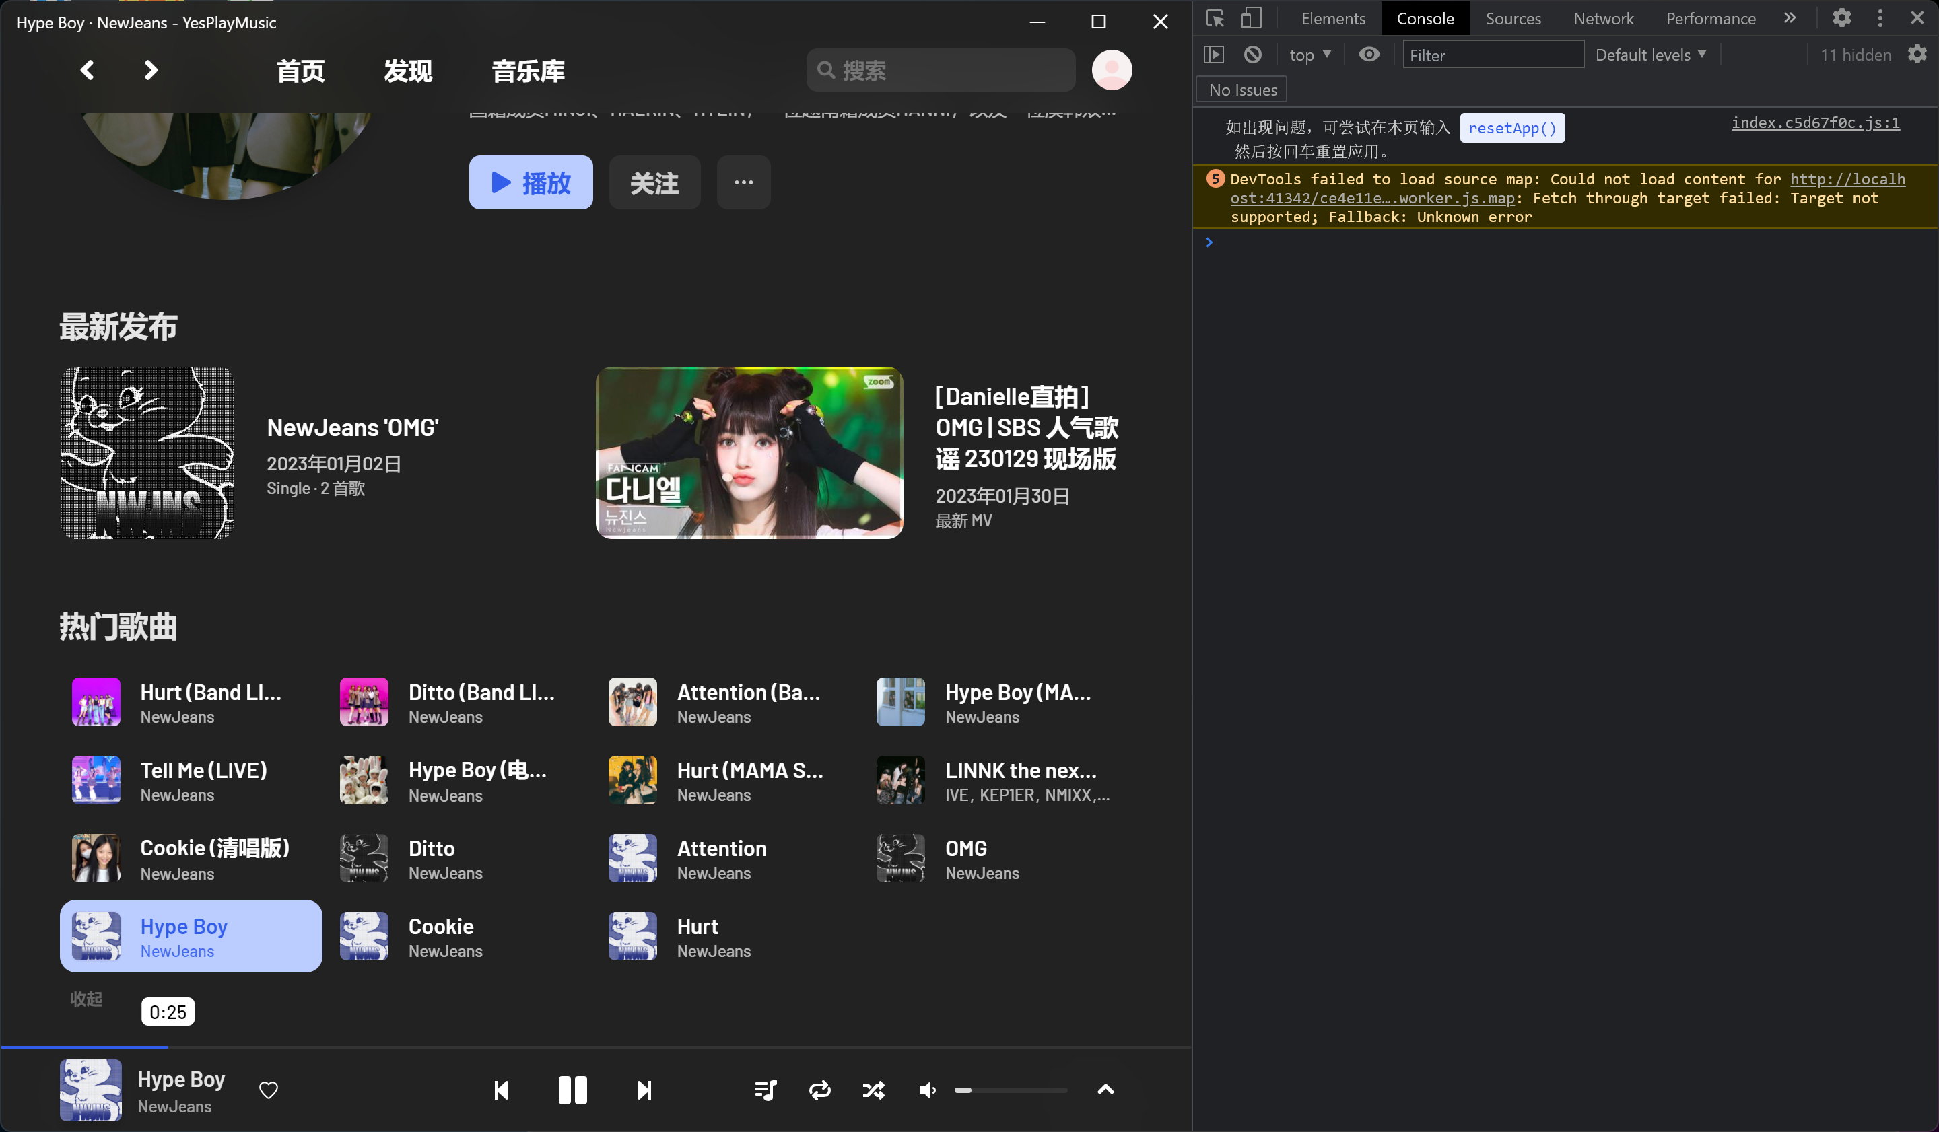Switch to the Network tab
The height and width of the screenshot is (1132, 1939).
point(1603,18)
